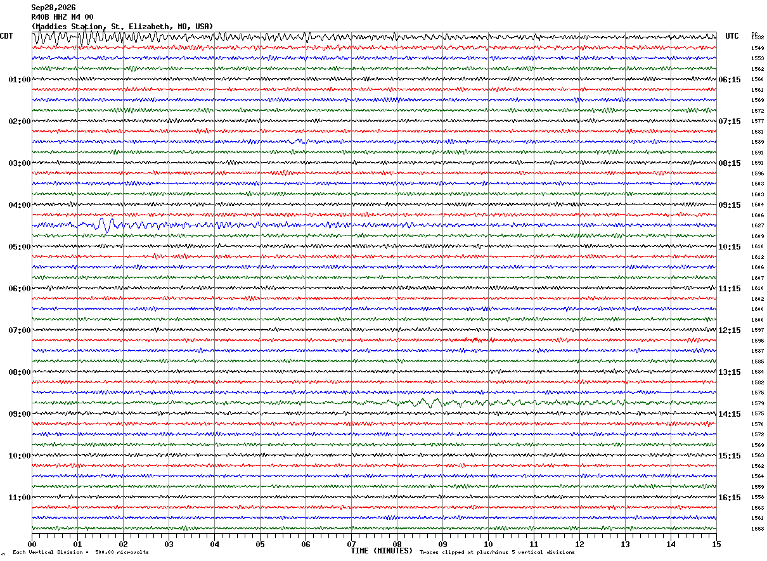The height and width of the screenshot is (561, 767).
Task: Click the Sep28,2026 date label
Action: (53, 8)
